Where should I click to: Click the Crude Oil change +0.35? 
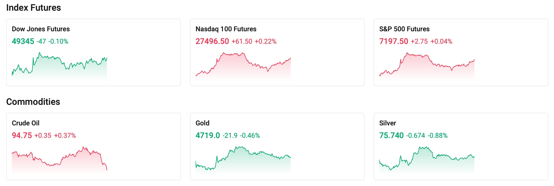(43, 135)
